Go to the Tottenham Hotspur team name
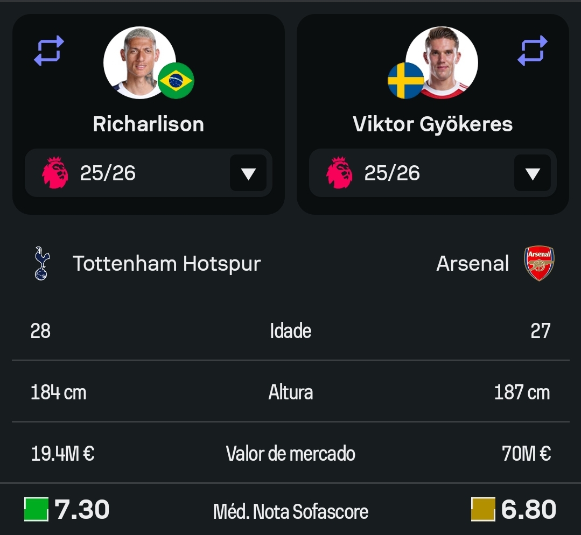Image resolution: width=581 pixels, height=535 pixels. coord(167,264)
